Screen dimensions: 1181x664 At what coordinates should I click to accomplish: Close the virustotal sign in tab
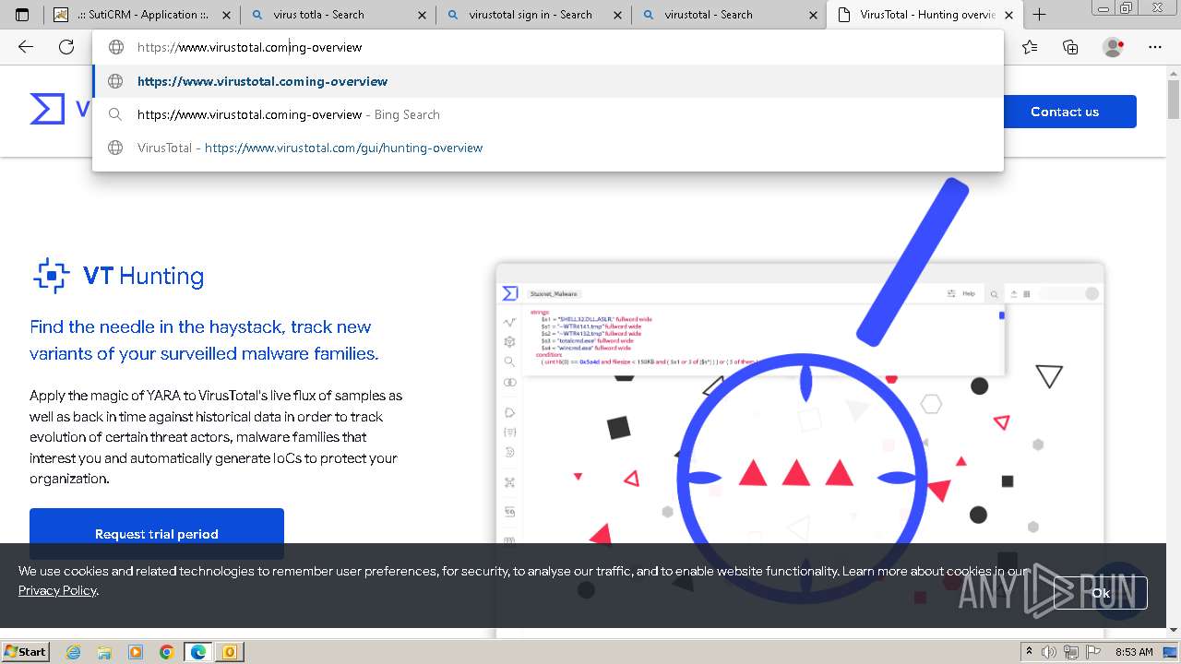tap(617, 15)
